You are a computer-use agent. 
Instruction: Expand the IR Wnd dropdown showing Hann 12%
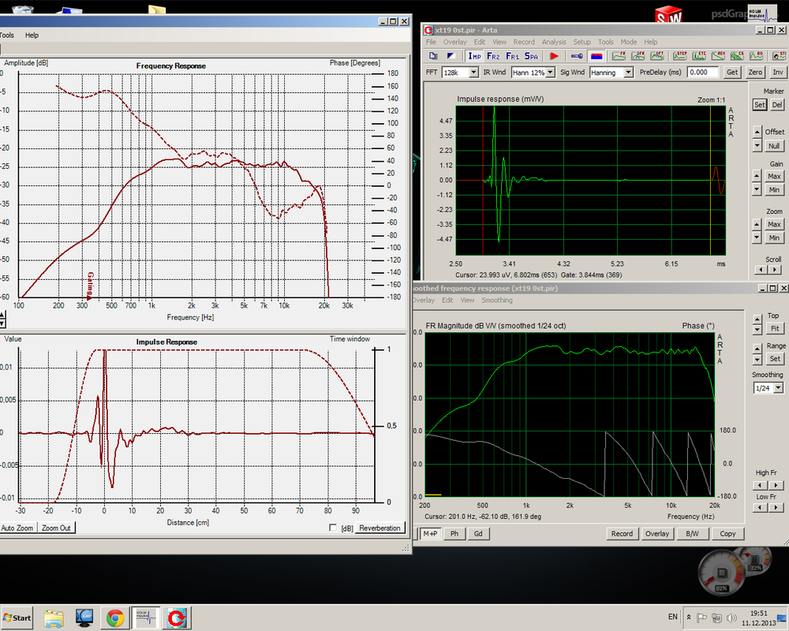(x=551, y=73)
